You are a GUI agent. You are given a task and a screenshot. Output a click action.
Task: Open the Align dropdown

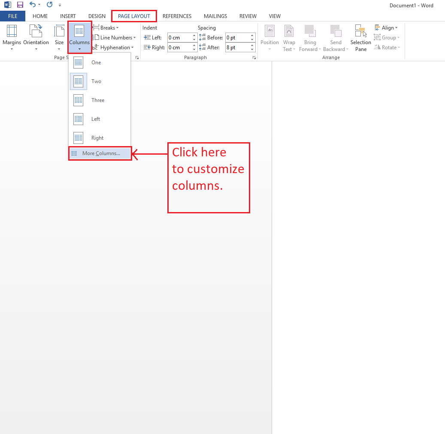point(387,27)
